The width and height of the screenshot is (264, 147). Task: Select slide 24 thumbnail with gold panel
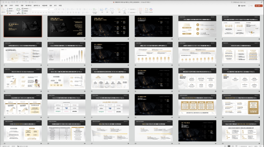(241, 105)
